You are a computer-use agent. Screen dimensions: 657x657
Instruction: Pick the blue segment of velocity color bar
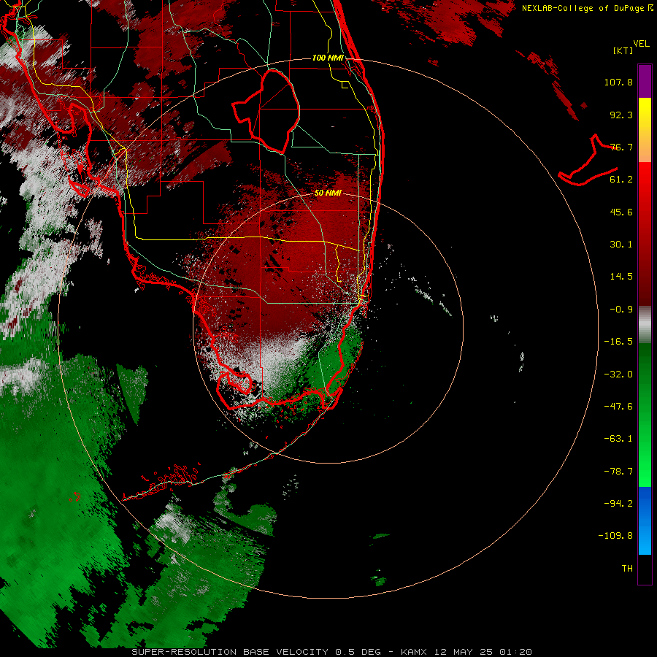click(645, 520)
